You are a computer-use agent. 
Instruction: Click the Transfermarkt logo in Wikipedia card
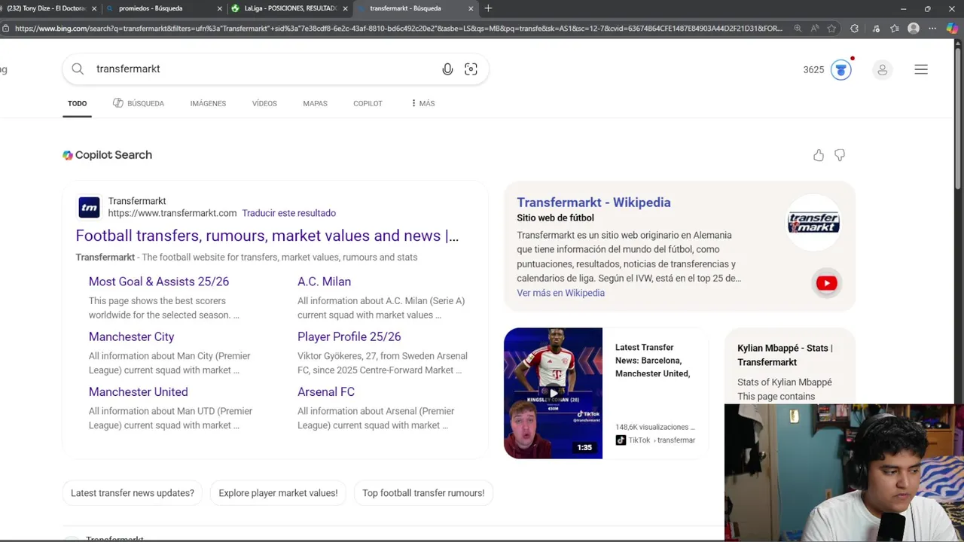point(813,223)
